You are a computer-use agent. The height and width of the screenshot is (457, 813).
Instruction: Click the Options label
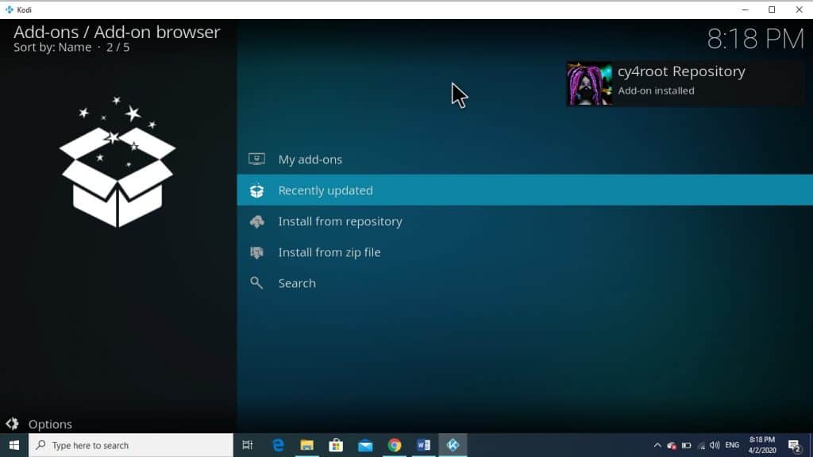click(x=50, y=424)
